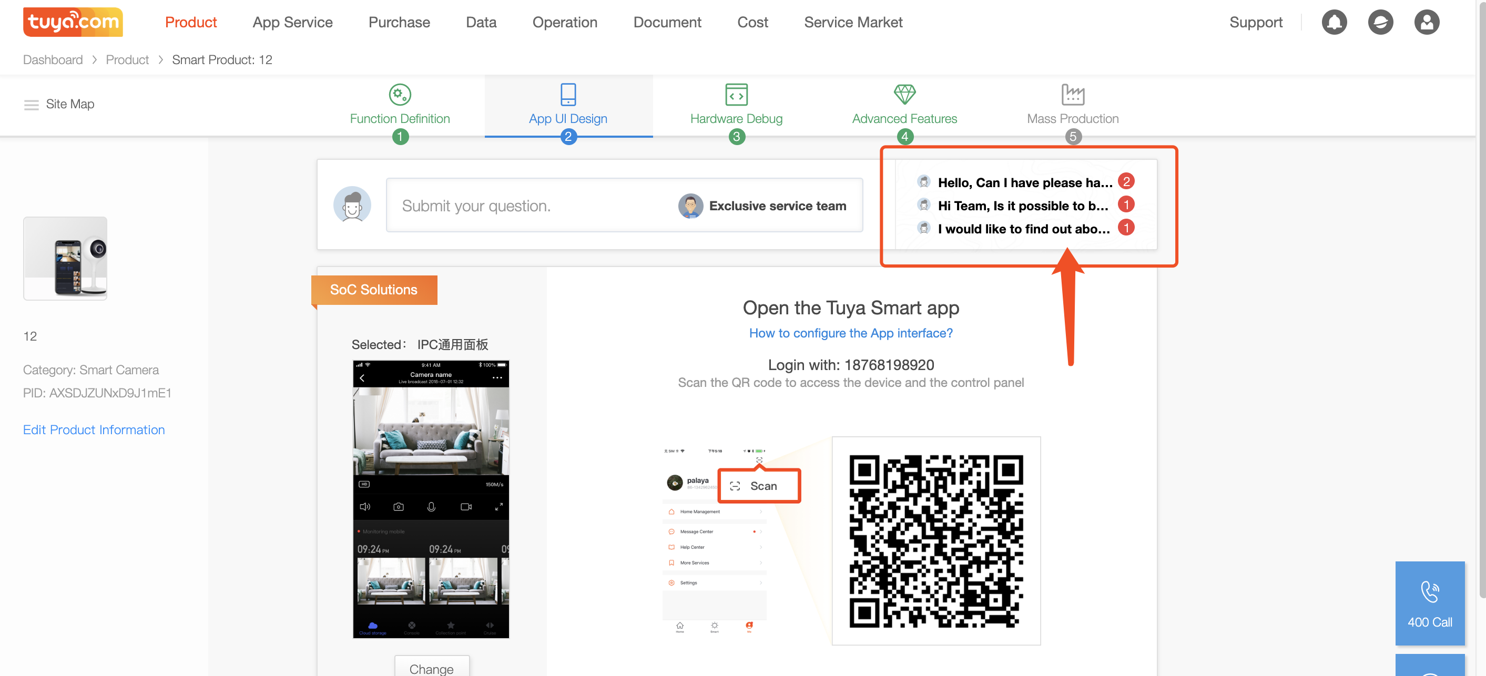Go to Dashboard breadcrumb
This screenshot has width=1486, height=676.
pos(53,60)
